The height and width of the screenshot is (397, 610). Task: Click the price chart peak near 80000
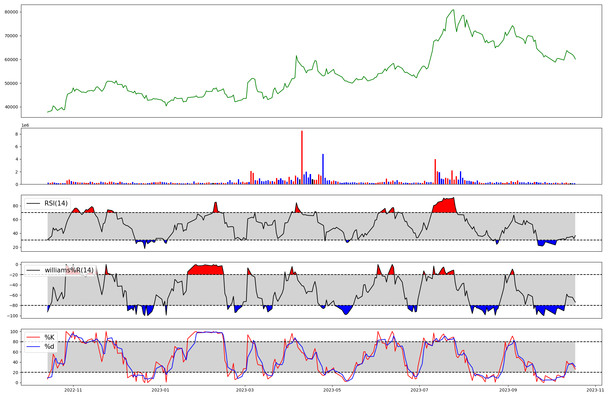pyautogui.click(x=454, y=10)
